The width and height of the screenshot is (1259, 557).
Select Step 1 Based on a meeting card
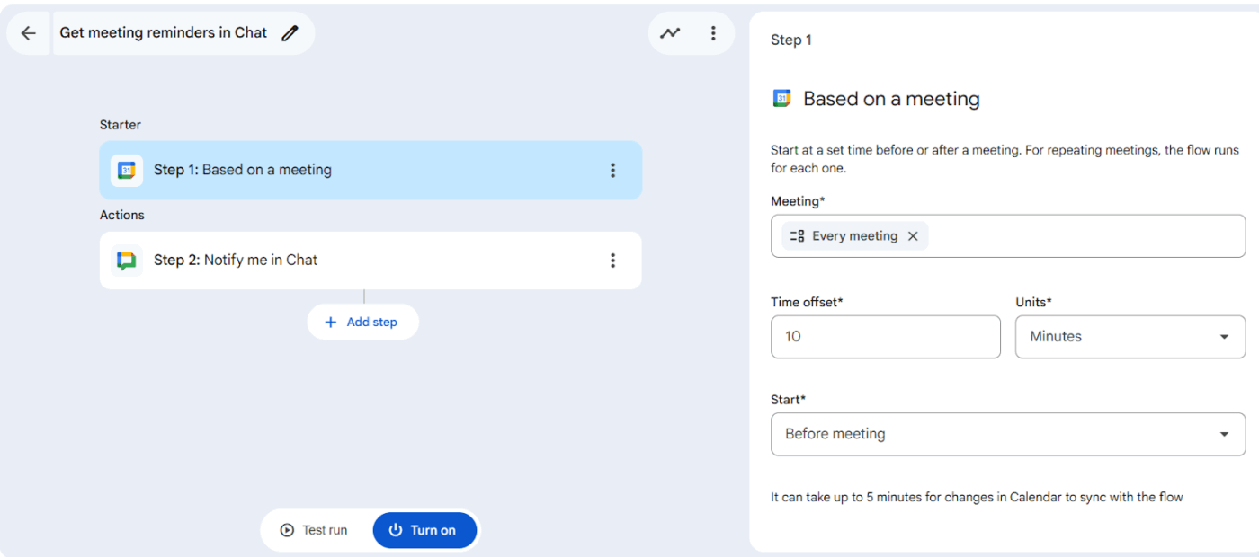click(x=360, y=170)
